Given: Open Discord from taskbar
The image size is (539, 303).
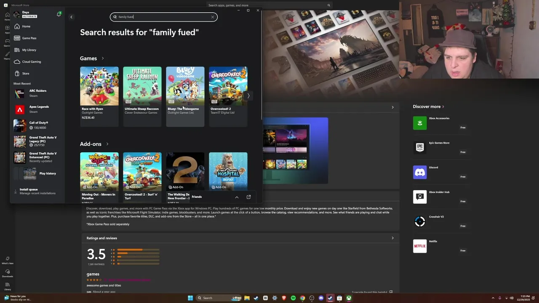Looking at the screenshot, I should click(x=321, y=298).
